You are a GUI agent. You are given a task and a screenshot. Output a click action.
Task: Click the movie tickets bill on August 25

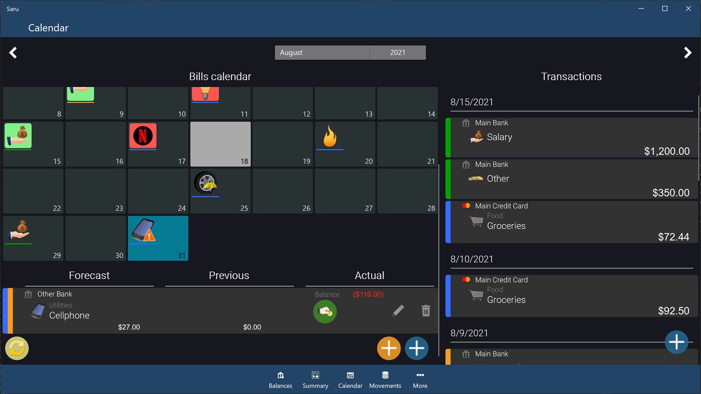tap(205, 183)
